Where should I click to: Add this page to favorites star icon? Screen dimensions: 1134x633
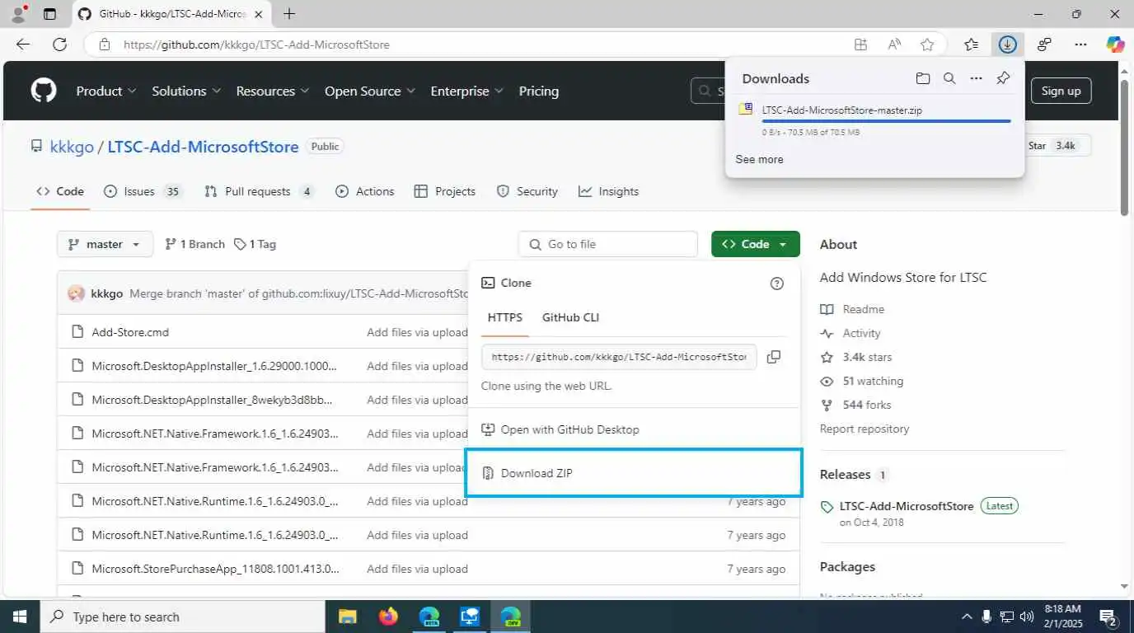(x=927, y=45)
